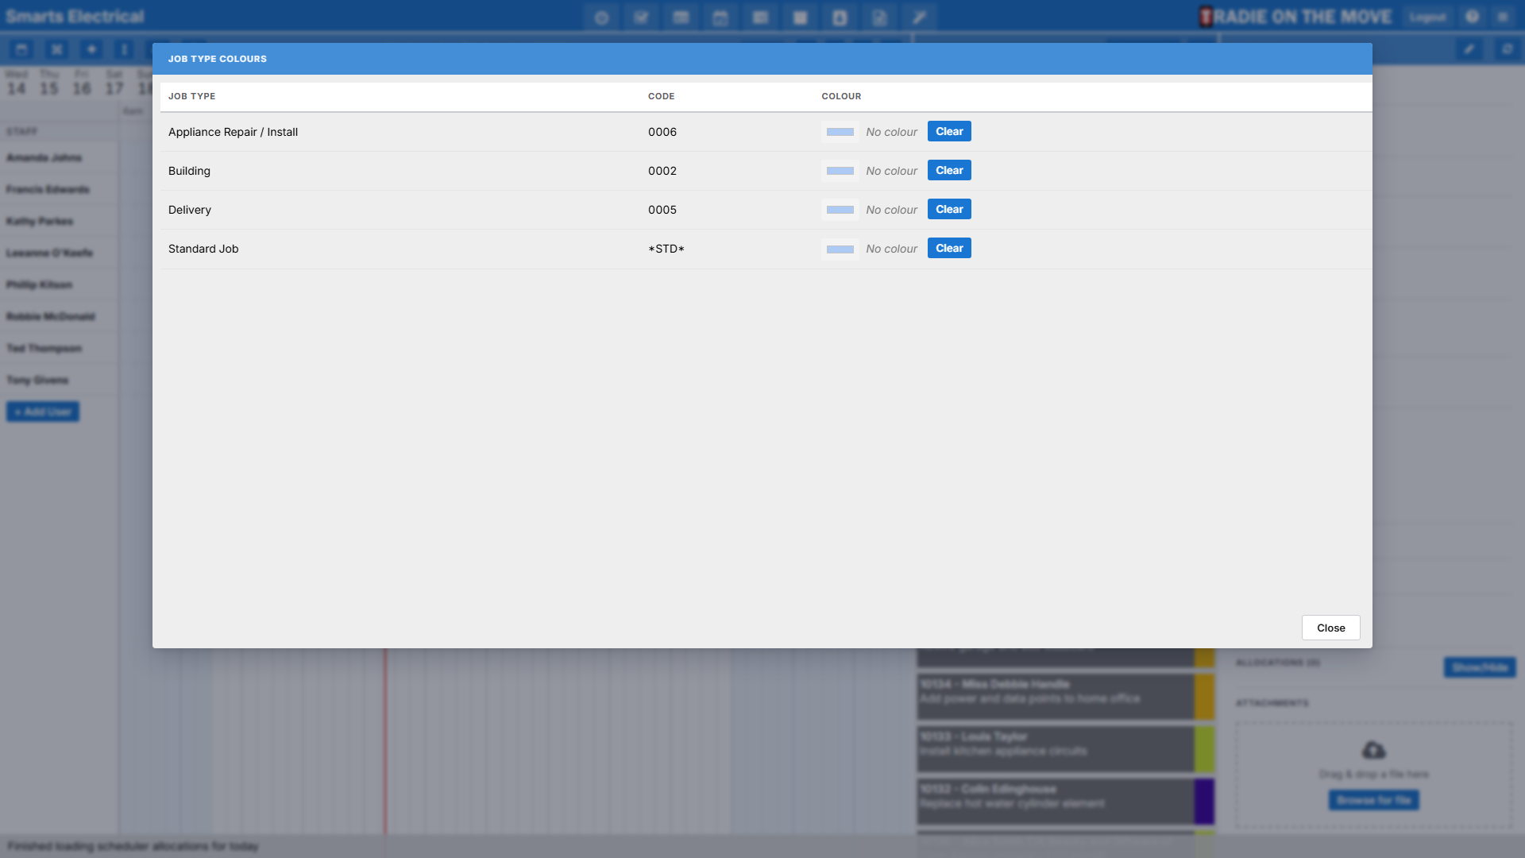Select the Appliance Repair / Install row name
The image size is (1525, 858).
[x=233, y=132]
